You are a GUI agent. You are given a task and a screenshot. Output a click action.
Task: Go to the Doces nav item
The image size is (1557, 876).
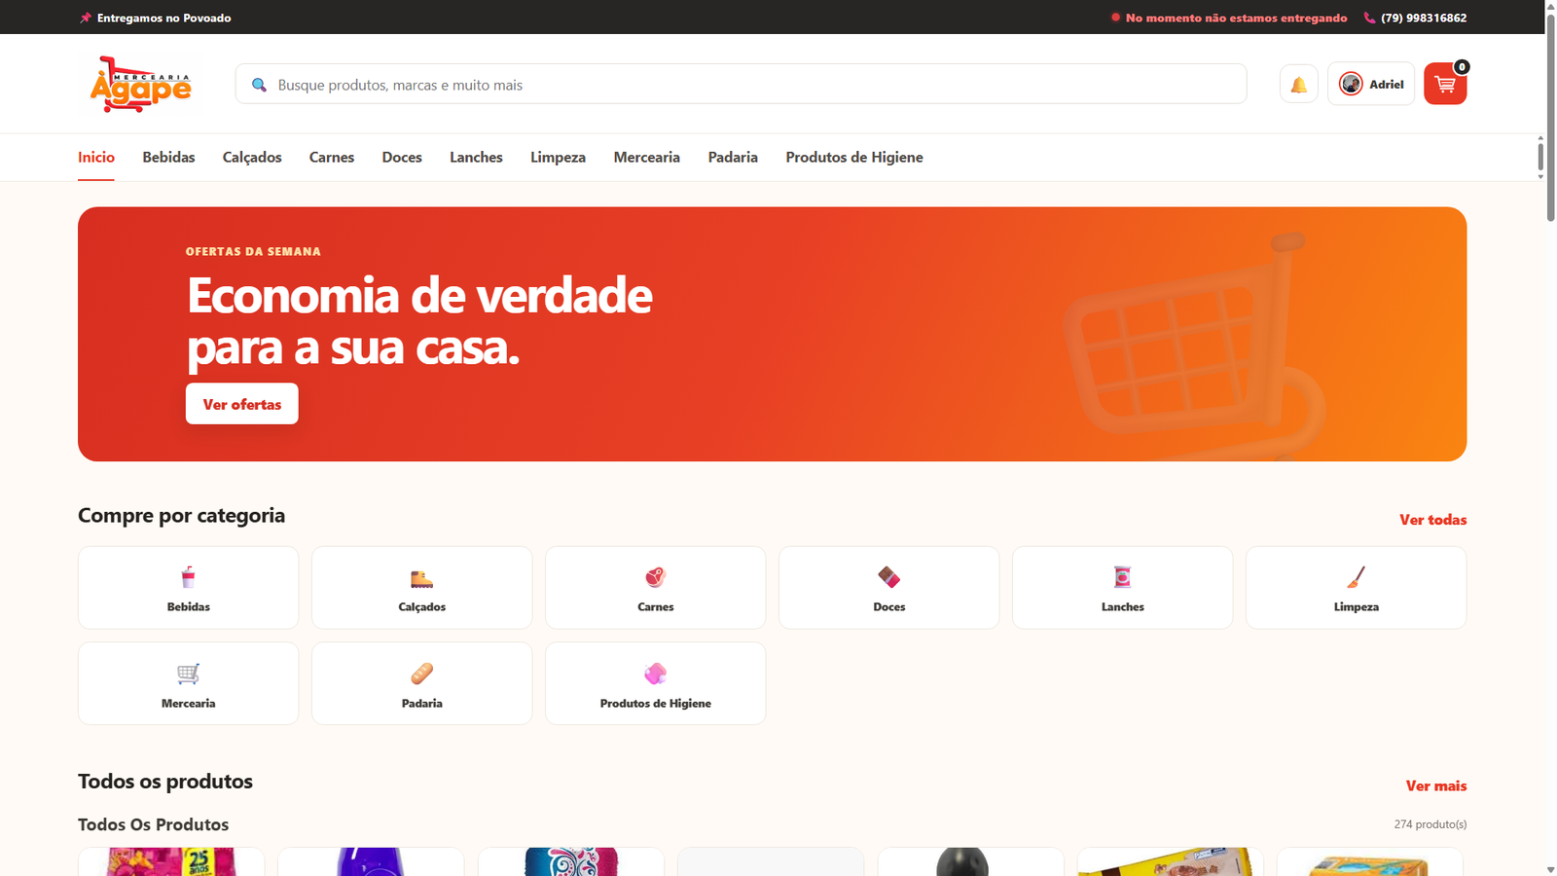[402, 157]
